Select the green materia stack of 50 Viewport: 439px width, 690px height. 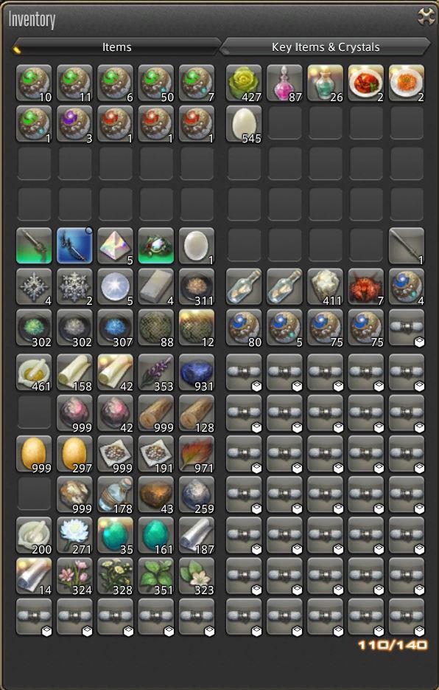(156, 83)
